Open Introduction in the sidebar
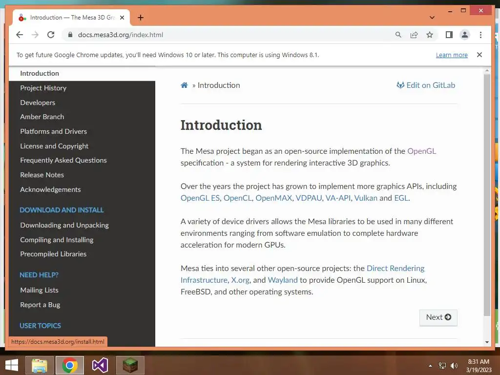Image resolution: width=500 pixels, height=375 pixels. tap(40, 73)
